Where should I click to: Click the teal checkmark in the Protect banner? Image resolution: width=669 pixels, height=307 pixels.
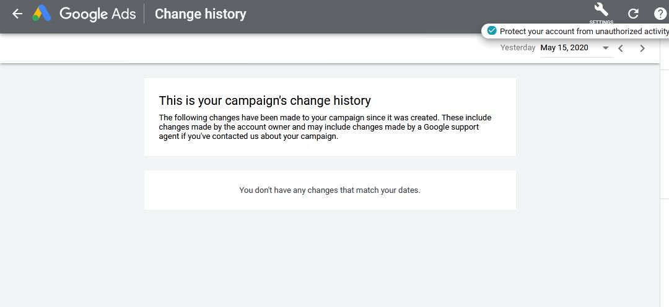pos(492,31)
